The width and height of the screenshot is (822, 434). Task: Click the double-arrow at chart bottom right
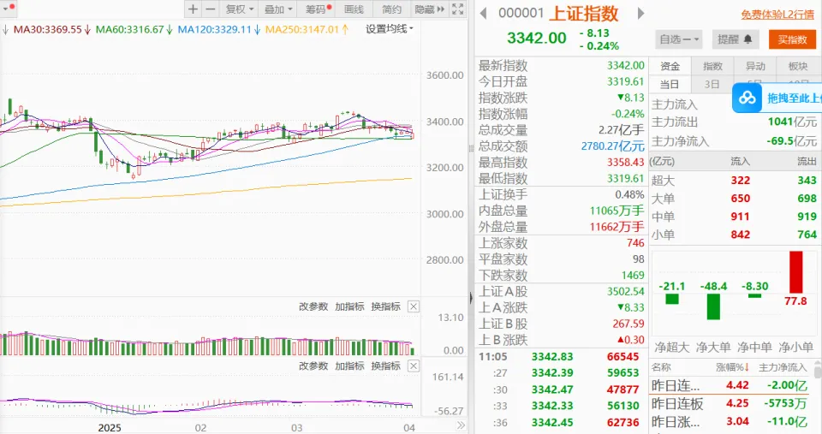(x=461, y=427)
